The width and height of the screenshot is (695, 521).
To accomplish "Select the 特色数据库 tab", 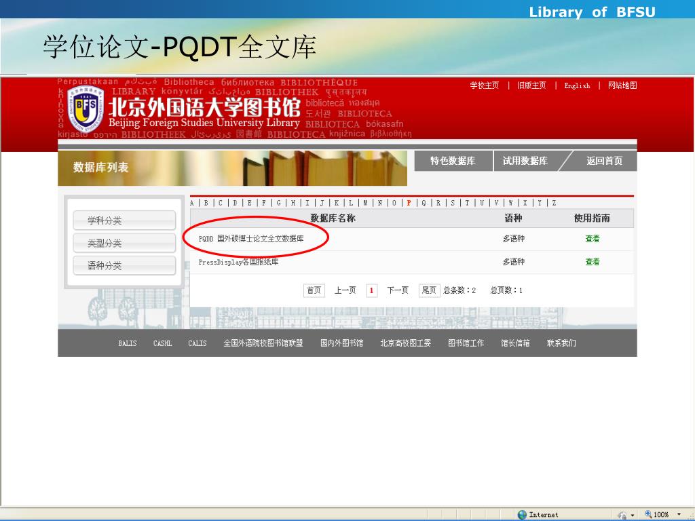I will (453, 161).
